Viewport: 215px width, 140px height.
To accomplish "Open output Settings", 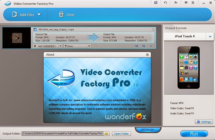I will pos(204,122).
